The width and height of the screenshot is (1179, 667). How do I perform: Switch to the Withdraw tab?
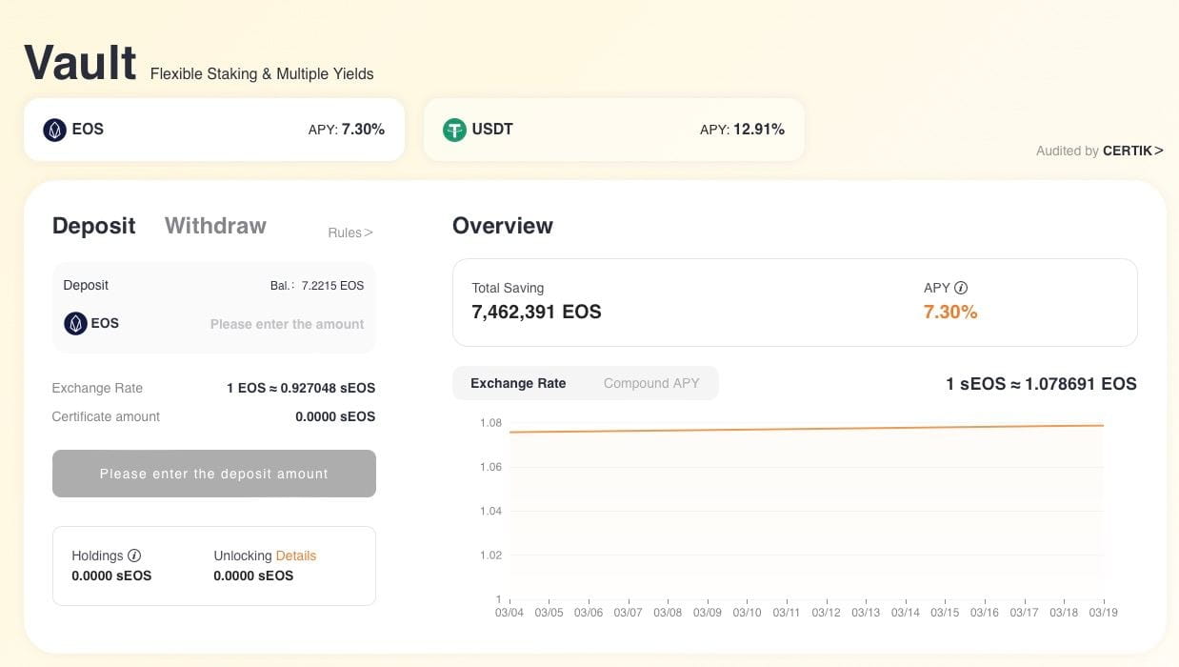point(215,226)
